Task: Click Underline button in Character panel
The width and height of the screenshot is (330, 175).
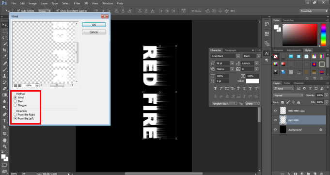Action: click(x=250, y=89)
